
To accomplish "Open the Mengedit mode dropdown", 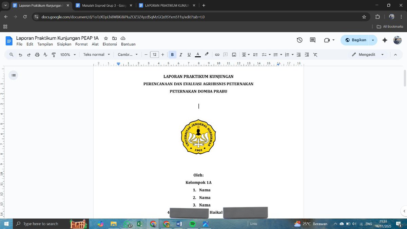I will (368, 55).
